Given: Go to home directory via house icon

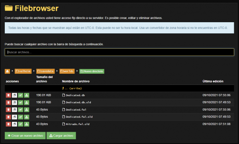Looking at the screenshot, I should point(7,71).
